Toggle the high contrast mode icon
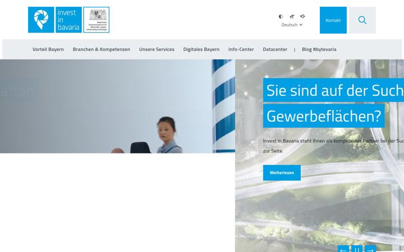The width and height of the screenshot is (404, 252). 281,16
